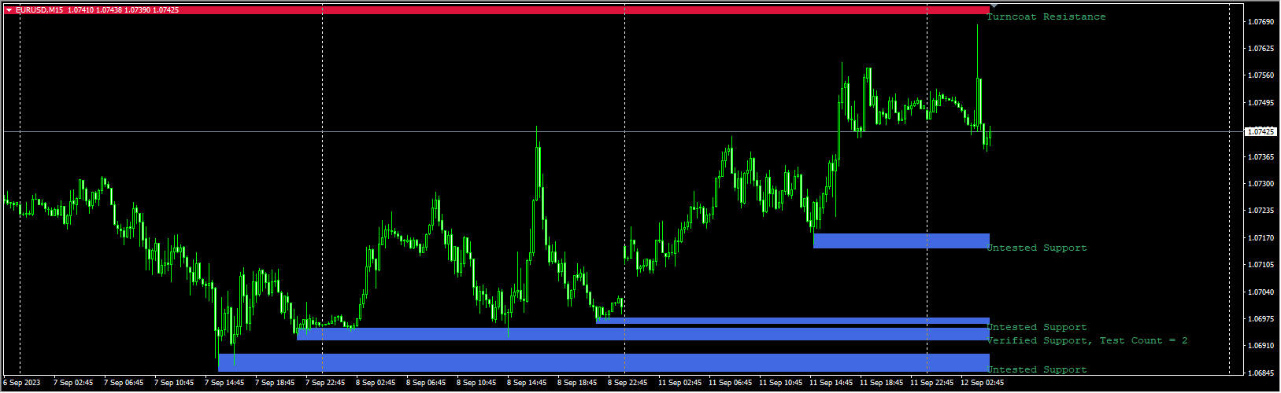This screenshot has height=393, width=1281.
Task: Click the 1.07625 price scale label
Action: click(1262, 49)
